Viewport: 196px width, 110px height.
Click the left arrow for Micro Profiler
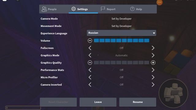tap(90, 77)
